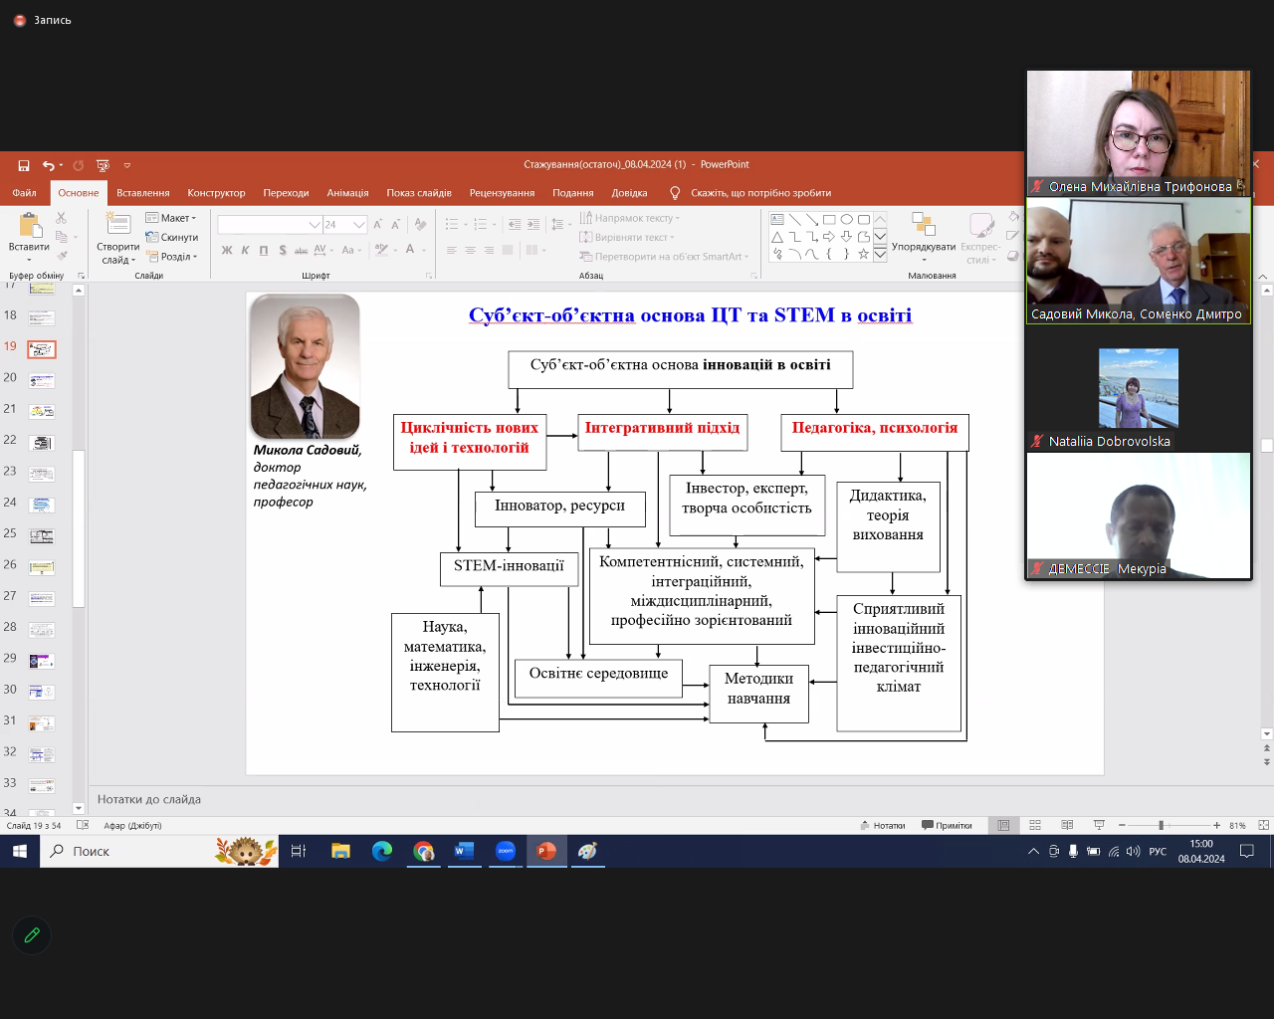The height and width of the screenshot is (1019, 1274).
Task: Select slide 22 thumbnail in slide panel
Action: point(41,442)
